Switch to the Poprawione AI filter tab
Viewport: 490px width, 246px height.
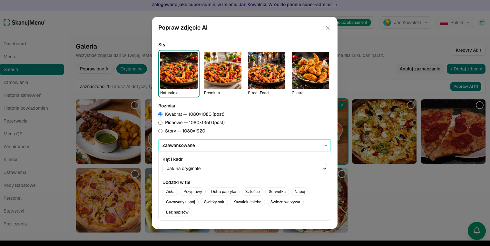(95, 69)
